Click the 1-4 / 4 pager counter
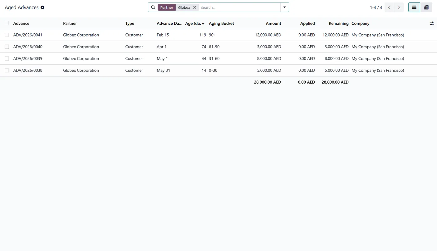Image resolution: width=437 pixels, height=251 pixels. [376, 7]
